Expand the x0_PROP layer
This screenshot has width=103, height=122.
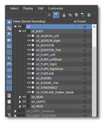[20, 107]
